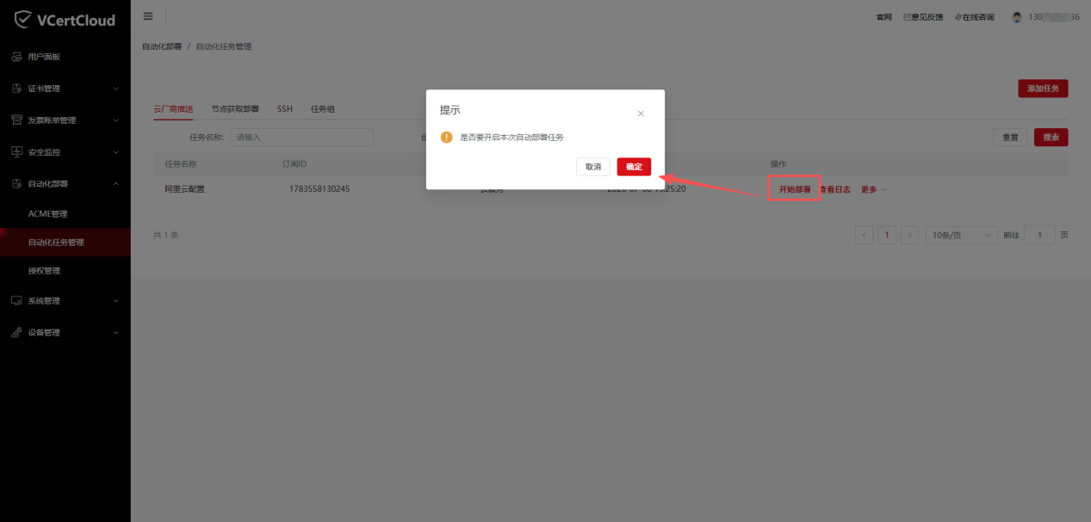Go to the next page arrow
Screen dimensions: 1091x522
tap(909, 235)
